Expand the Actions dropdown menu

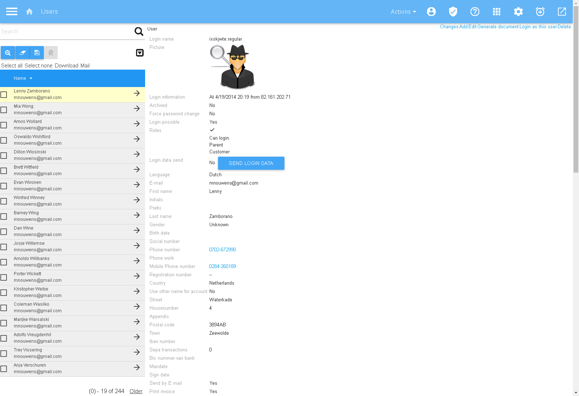pyautogui.click(x=403, y=12)
